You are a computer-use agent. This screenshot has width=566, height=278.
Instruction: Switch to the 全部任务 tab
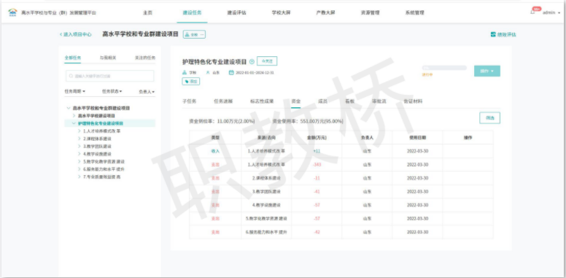click(72, 58)
